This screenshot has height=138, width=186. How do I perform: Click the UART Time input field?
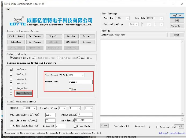click(x=50, y=121)
